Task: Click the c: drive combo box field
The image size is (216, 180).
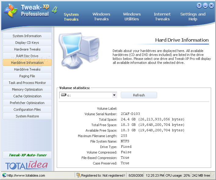Action: tap(88, 95)
